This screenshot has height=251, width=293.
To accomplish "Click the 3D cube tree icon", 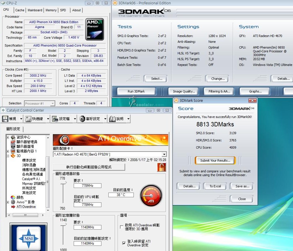I will pos(13,156).
